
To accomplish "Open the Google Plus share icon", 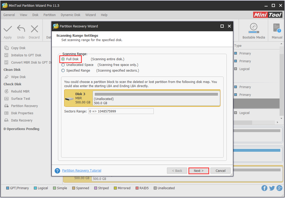I will point(279,188).
